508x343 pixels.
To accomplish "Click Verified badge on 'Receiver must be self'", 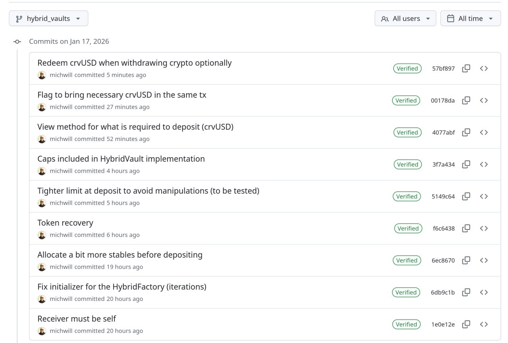I will [406, 324].
